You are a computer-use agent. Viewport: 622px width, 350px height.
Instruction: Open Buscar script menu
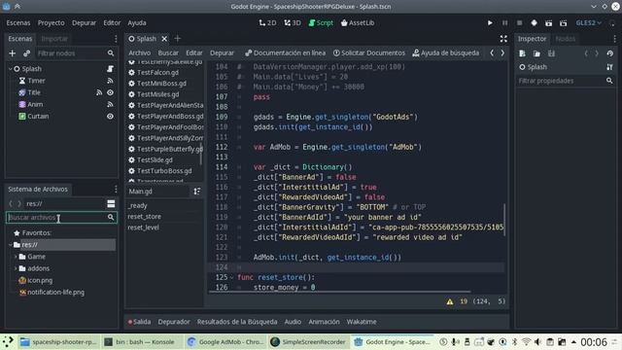coord(168,52)
